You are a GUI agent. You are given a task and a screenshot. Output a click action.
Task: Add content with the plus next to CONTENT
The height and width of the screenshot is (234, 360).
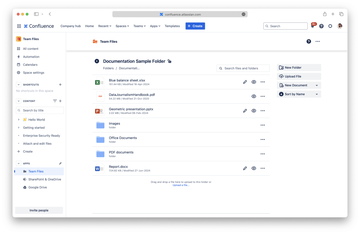point(60,101)
